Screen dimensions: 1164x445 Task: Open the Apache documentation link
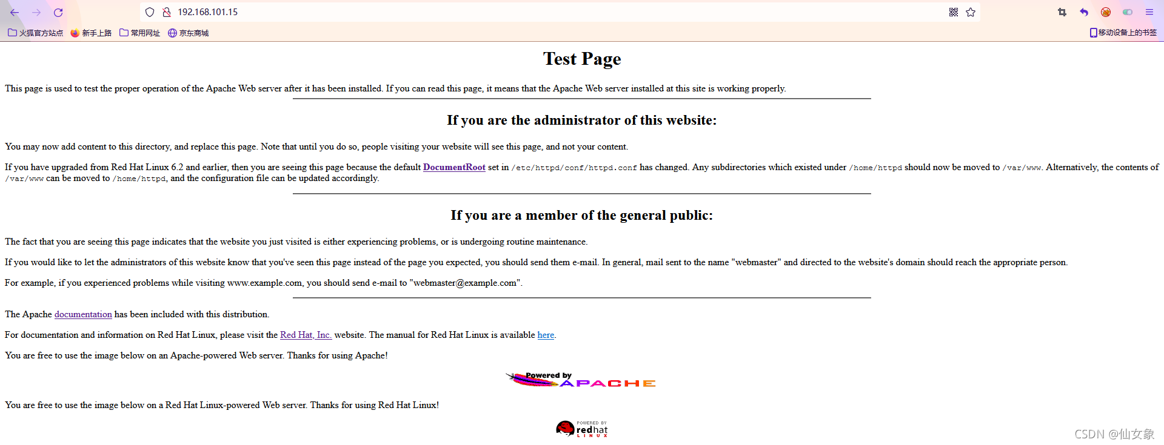coord(83,314)
